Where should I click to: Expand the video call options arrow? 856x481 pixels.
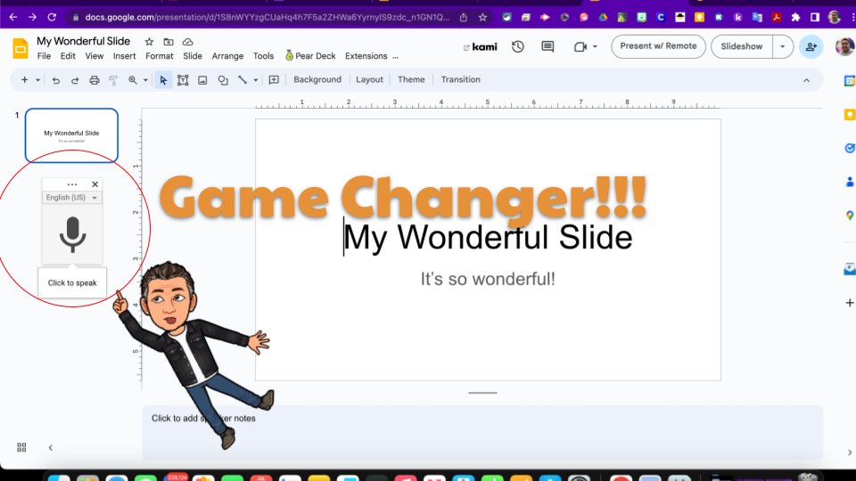pos(595,47)
